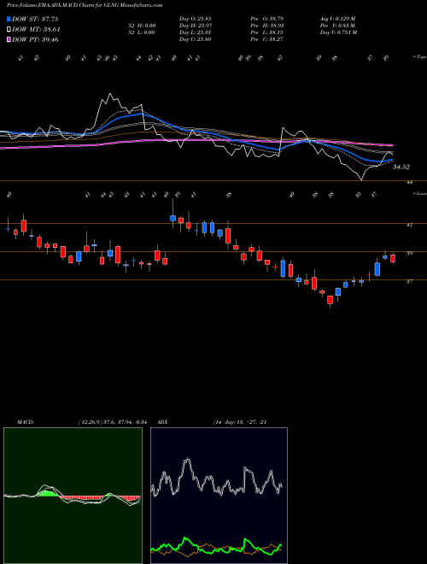The width and height of the screenshot is (427, 564).
Task: Select the 'Pre H' previous high value
Action: pos(266,26)
